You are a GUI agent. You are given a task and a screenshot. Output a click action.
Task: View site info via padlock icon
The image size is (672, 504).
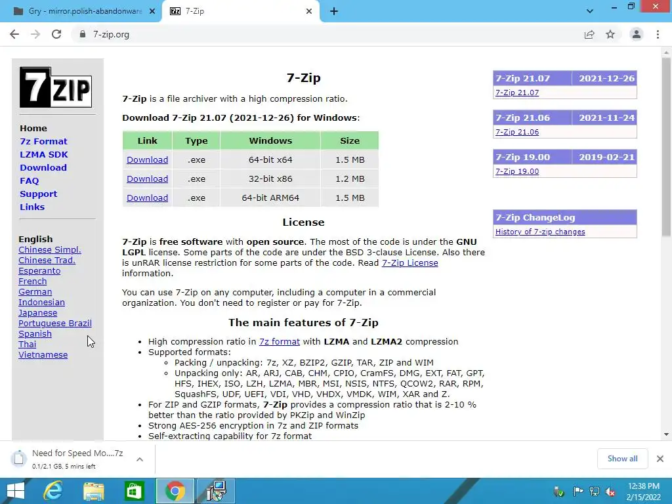click(82, 34)
